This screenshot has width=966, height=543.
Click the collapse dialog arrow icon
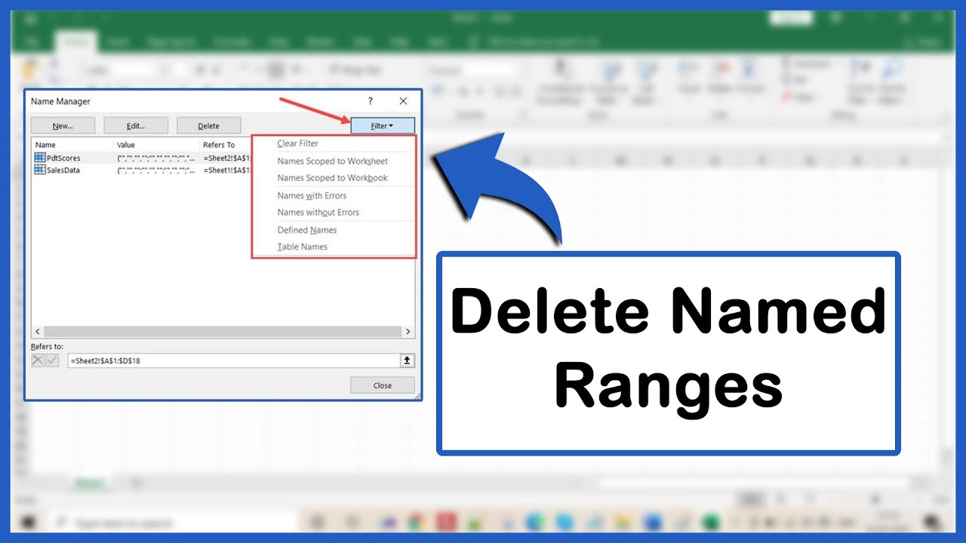click(x=408, y=360)
